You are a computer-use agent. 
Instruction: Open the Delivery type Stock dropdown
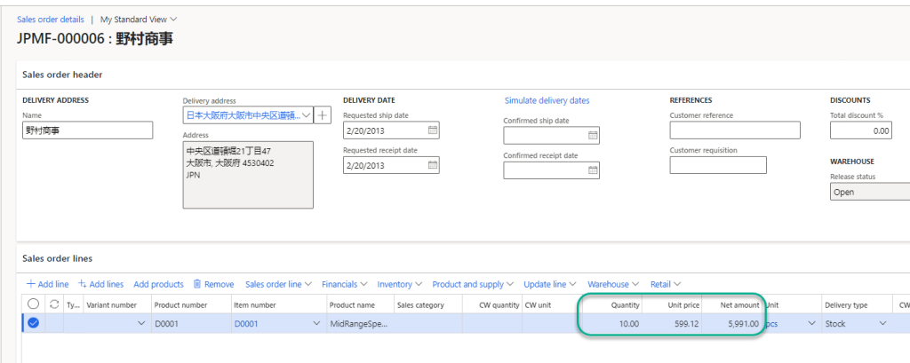(x=882, y=324)
